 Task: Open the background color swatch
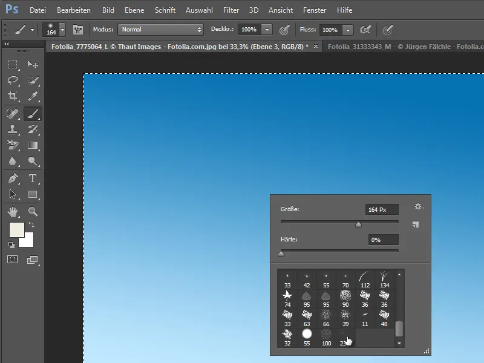click(x=28, y=243)
